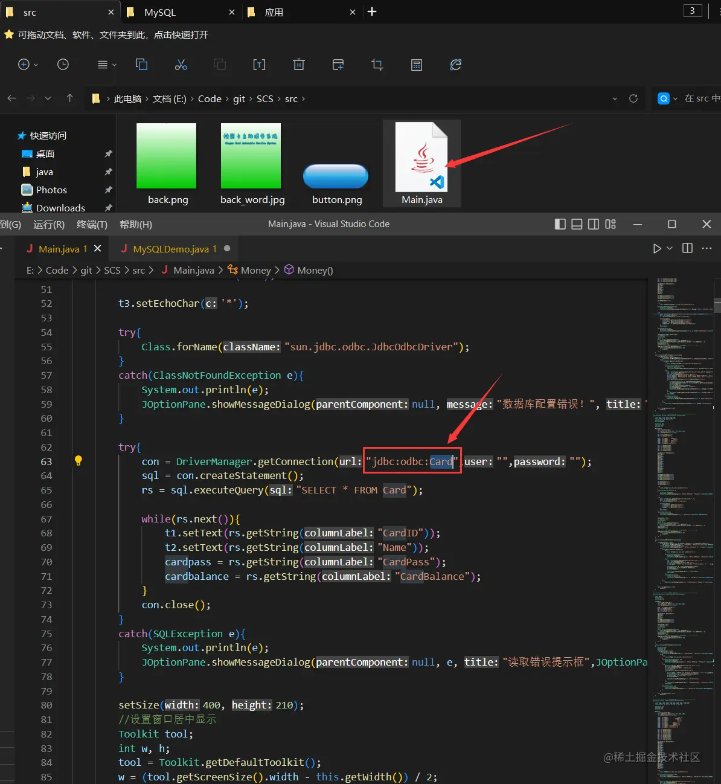Screen dimensions: 721x784
Task: Click the lightbulb quick fix on line 63
Action: click(78, 461)
